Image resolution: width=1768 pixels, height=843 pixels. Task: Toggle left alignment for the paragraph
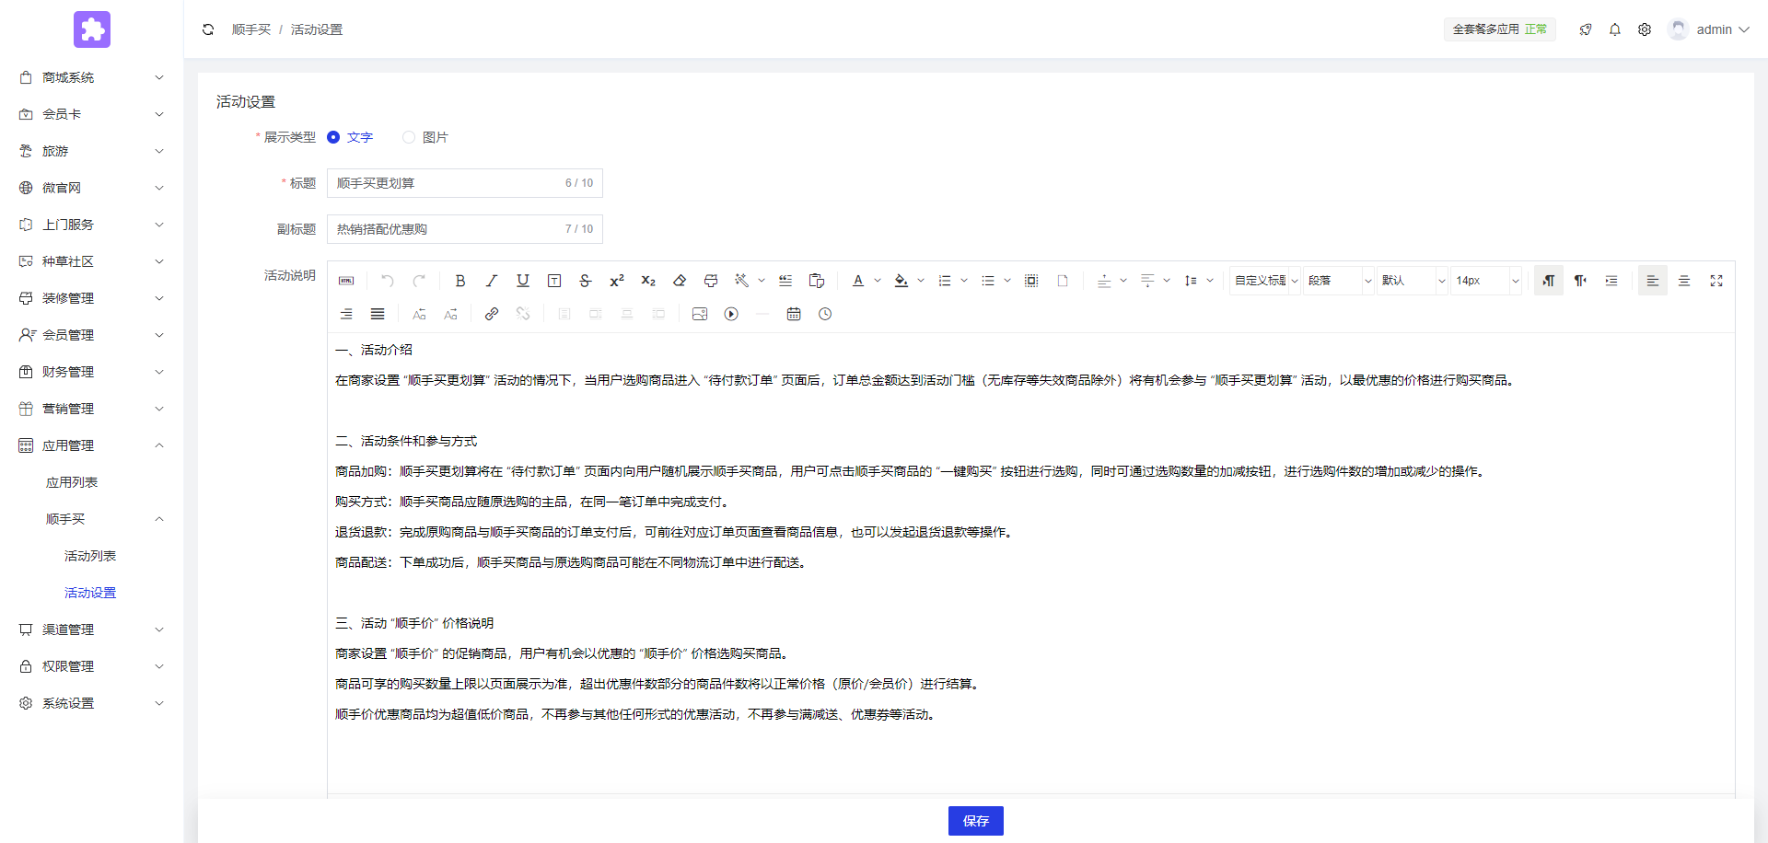click(x=1653, y=281)
